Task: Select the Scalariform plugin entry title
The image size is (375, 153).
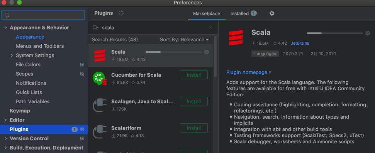Action: pyautogui.click(x=126, y=128)
